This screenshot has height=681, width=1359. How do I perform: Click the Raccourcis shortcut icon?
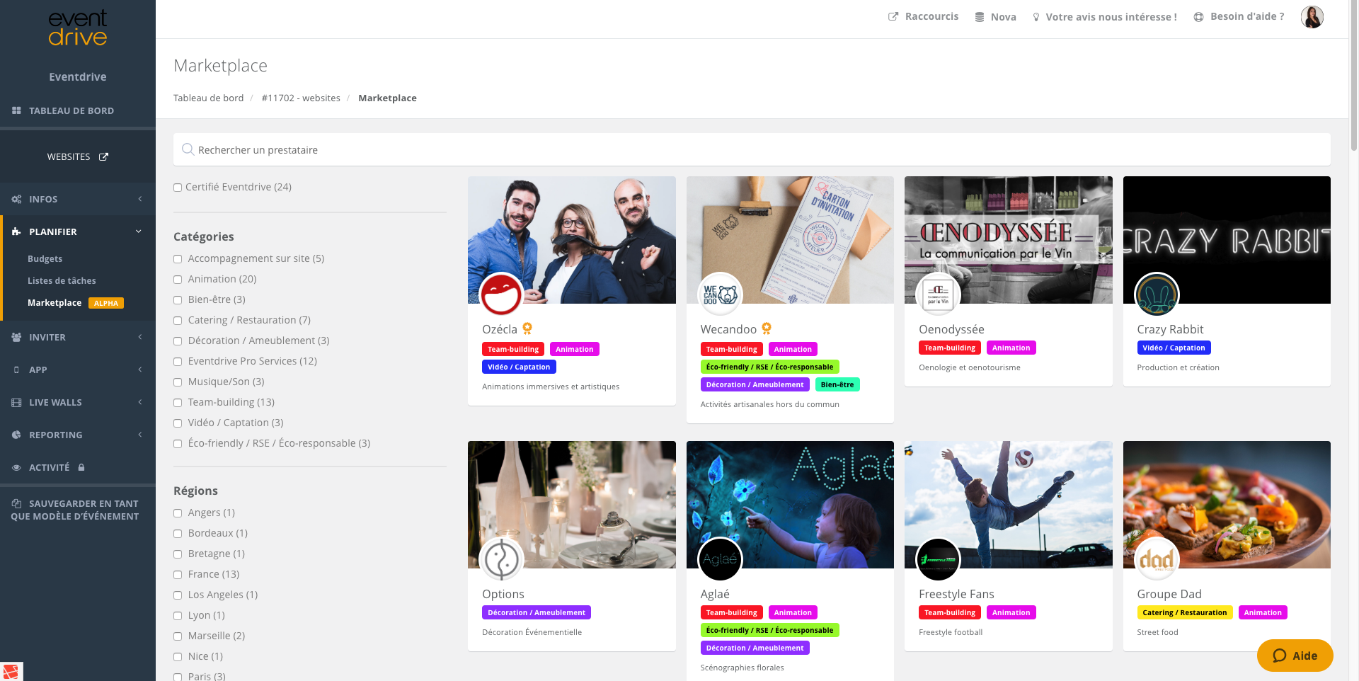coord(893,16)
